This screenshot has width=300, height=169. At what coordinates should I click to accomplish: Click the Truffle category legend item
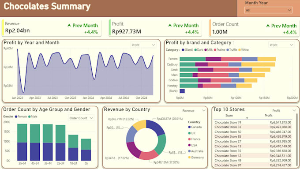232,50
